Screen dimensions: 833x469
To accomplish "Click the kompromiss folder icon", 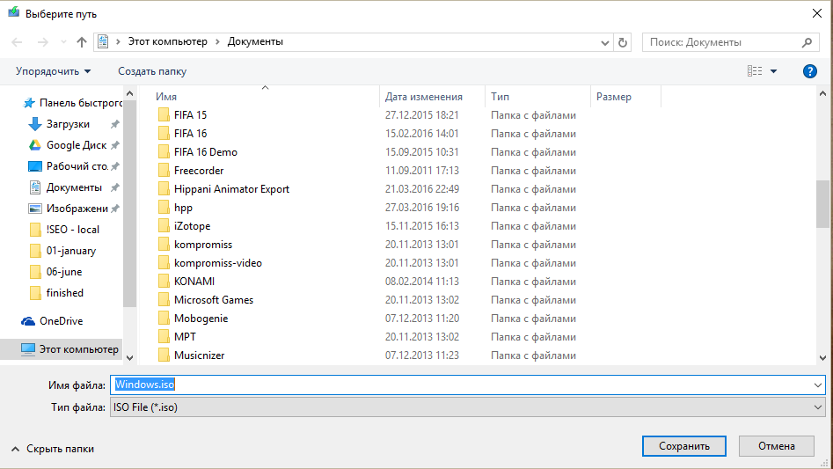I will point(164,245).
